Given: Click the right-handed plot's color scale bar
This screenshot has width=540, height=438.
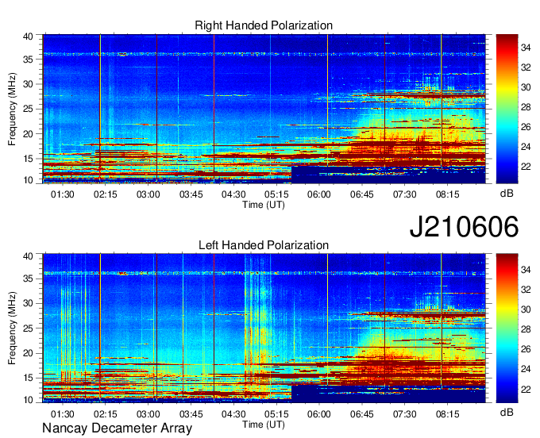Looking at the screenshot, I should click(x=507, y=109).
